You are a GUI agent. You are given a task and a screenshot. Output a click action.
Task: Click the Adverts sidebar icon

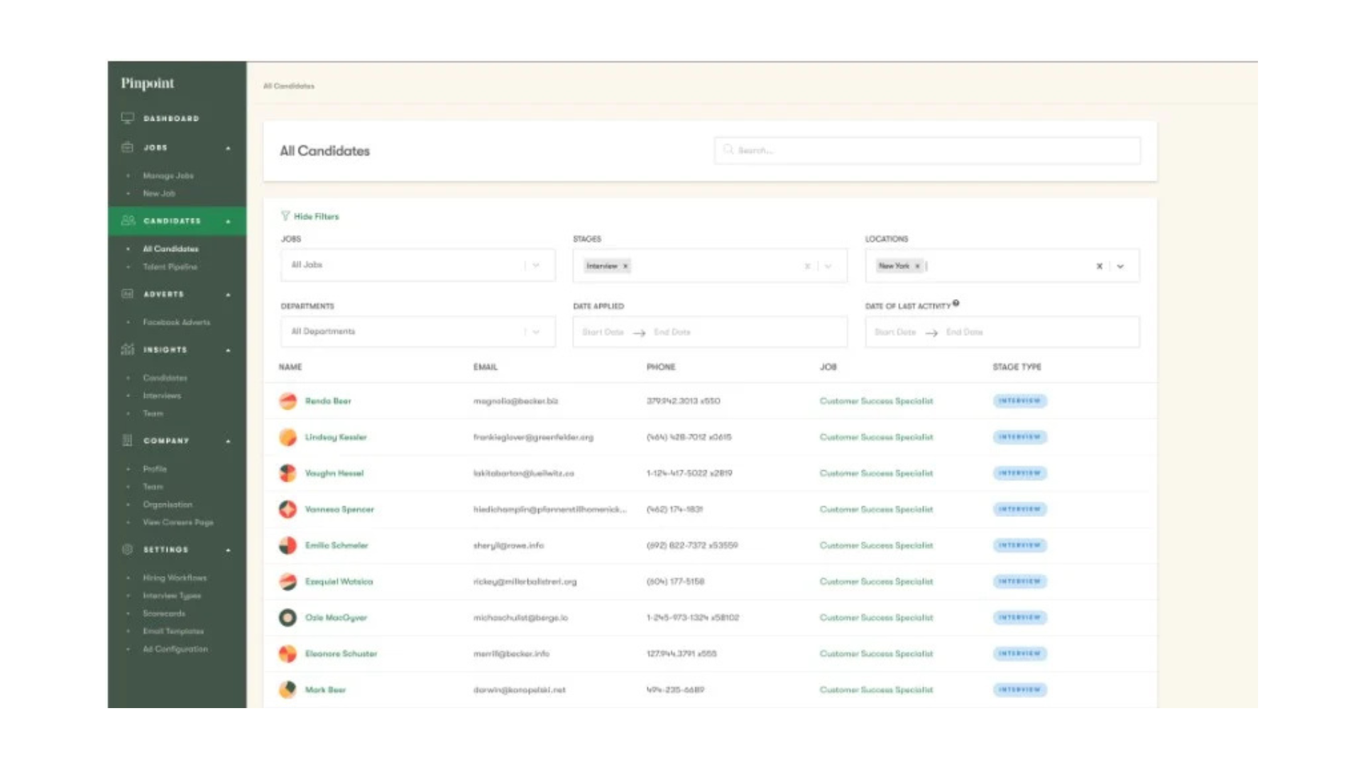128,294
